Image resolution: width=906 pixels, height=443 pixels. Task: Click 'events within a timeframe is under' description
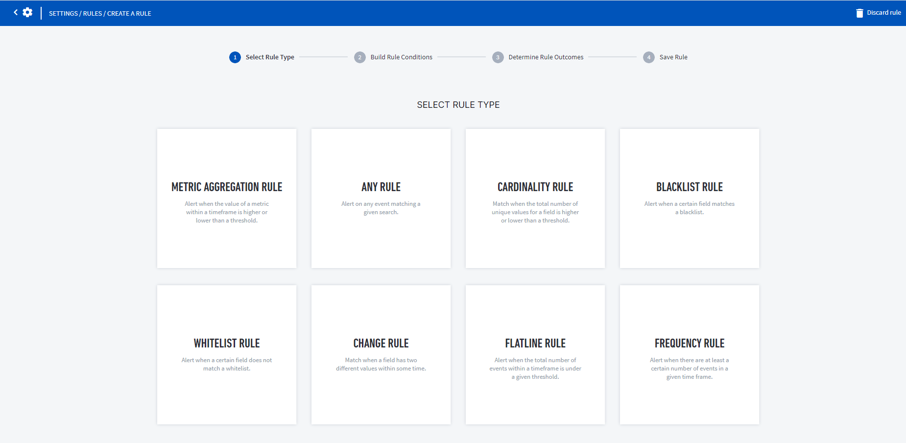(x=535, y=369)
